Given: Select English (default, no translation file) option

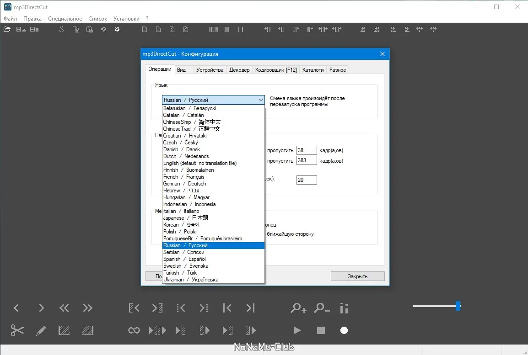Looking at the screenshot, I should click(213, 163).
